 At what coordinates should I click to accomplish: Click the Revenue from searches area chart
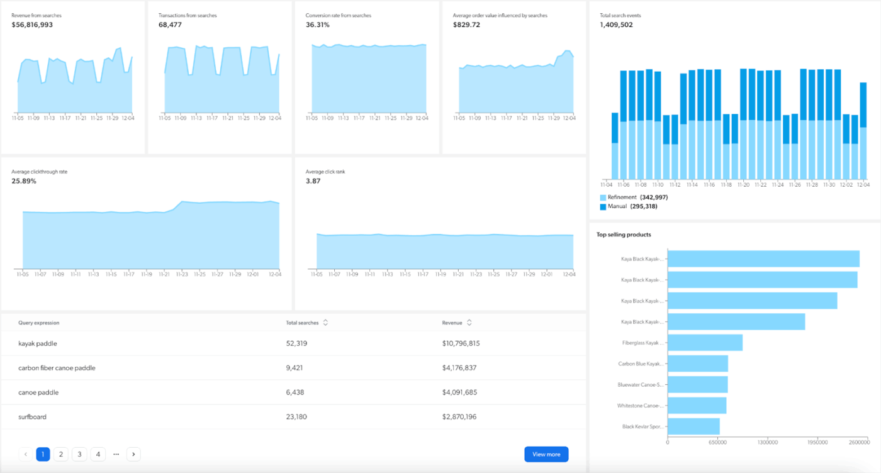click(x=74, y=88)
